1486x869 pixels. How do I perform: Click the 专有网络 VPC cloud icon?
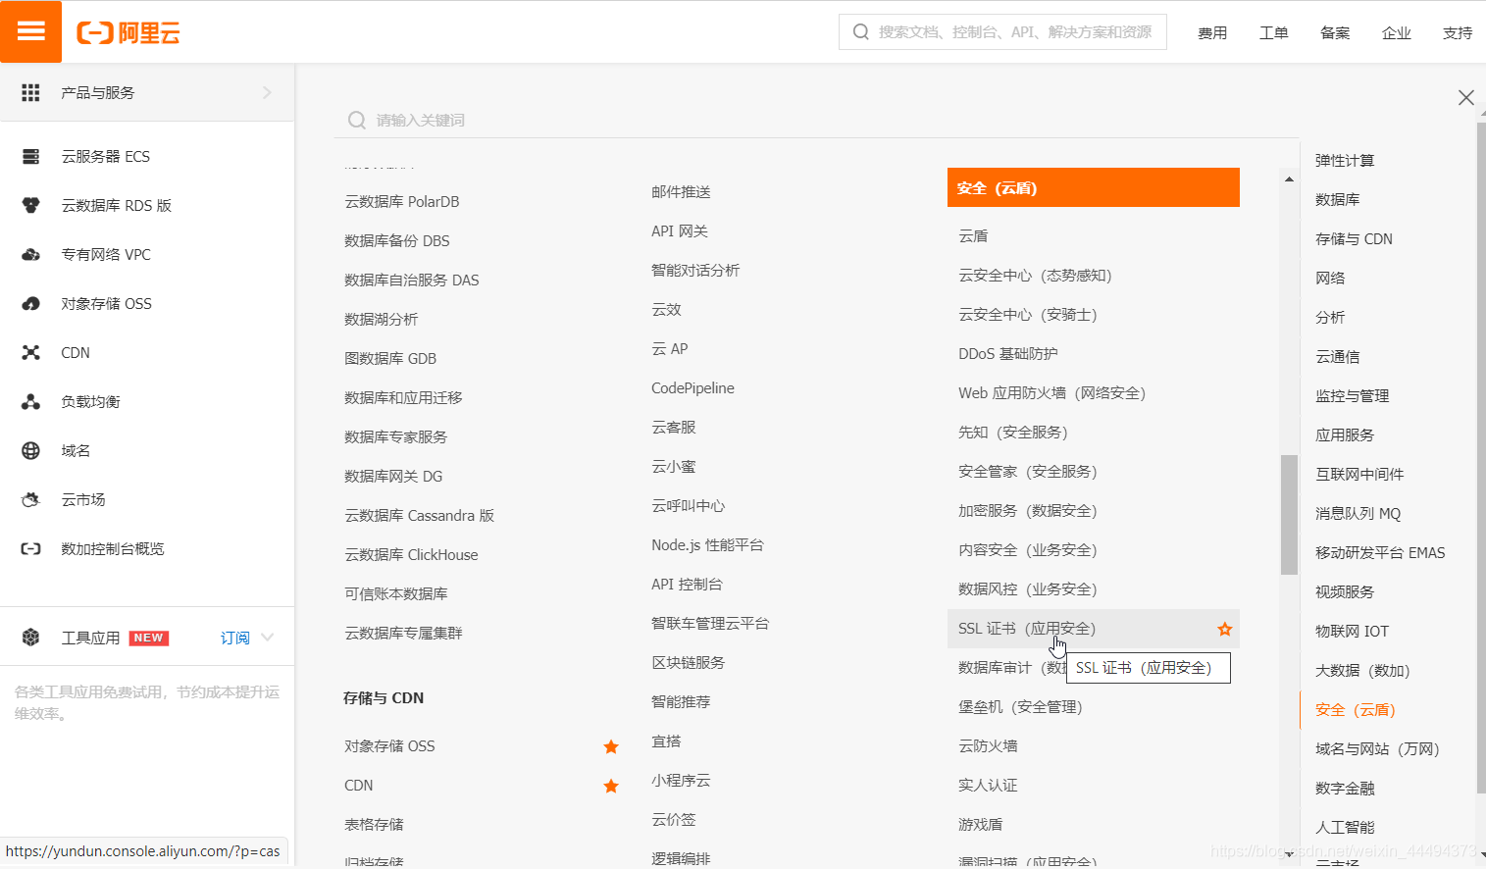click(31, 255)
